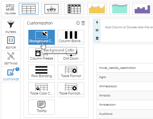Select the Ahmedabad table row

(125, 86)
